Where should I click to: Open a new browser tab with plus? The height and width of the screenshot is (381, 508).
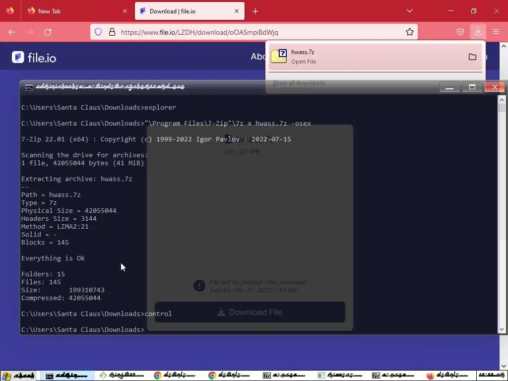[255, 11]
